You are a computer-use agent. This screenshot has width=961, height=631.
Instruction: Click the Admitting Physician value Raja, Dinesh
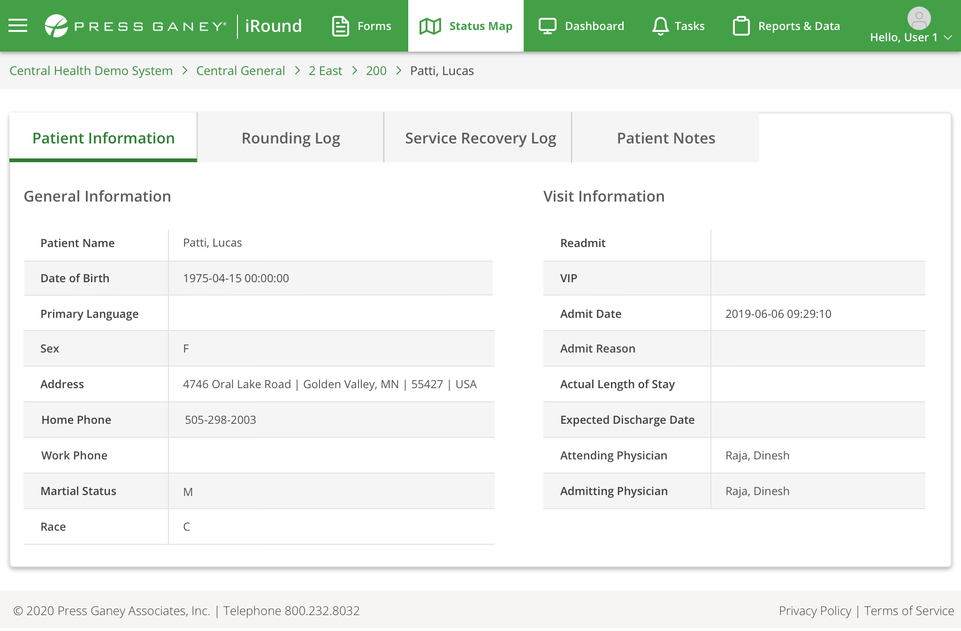click(x=757, y=491)
